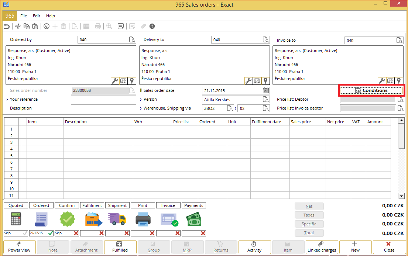Expand the Your reference arrow
408x256 pixels.
point(7,99)
